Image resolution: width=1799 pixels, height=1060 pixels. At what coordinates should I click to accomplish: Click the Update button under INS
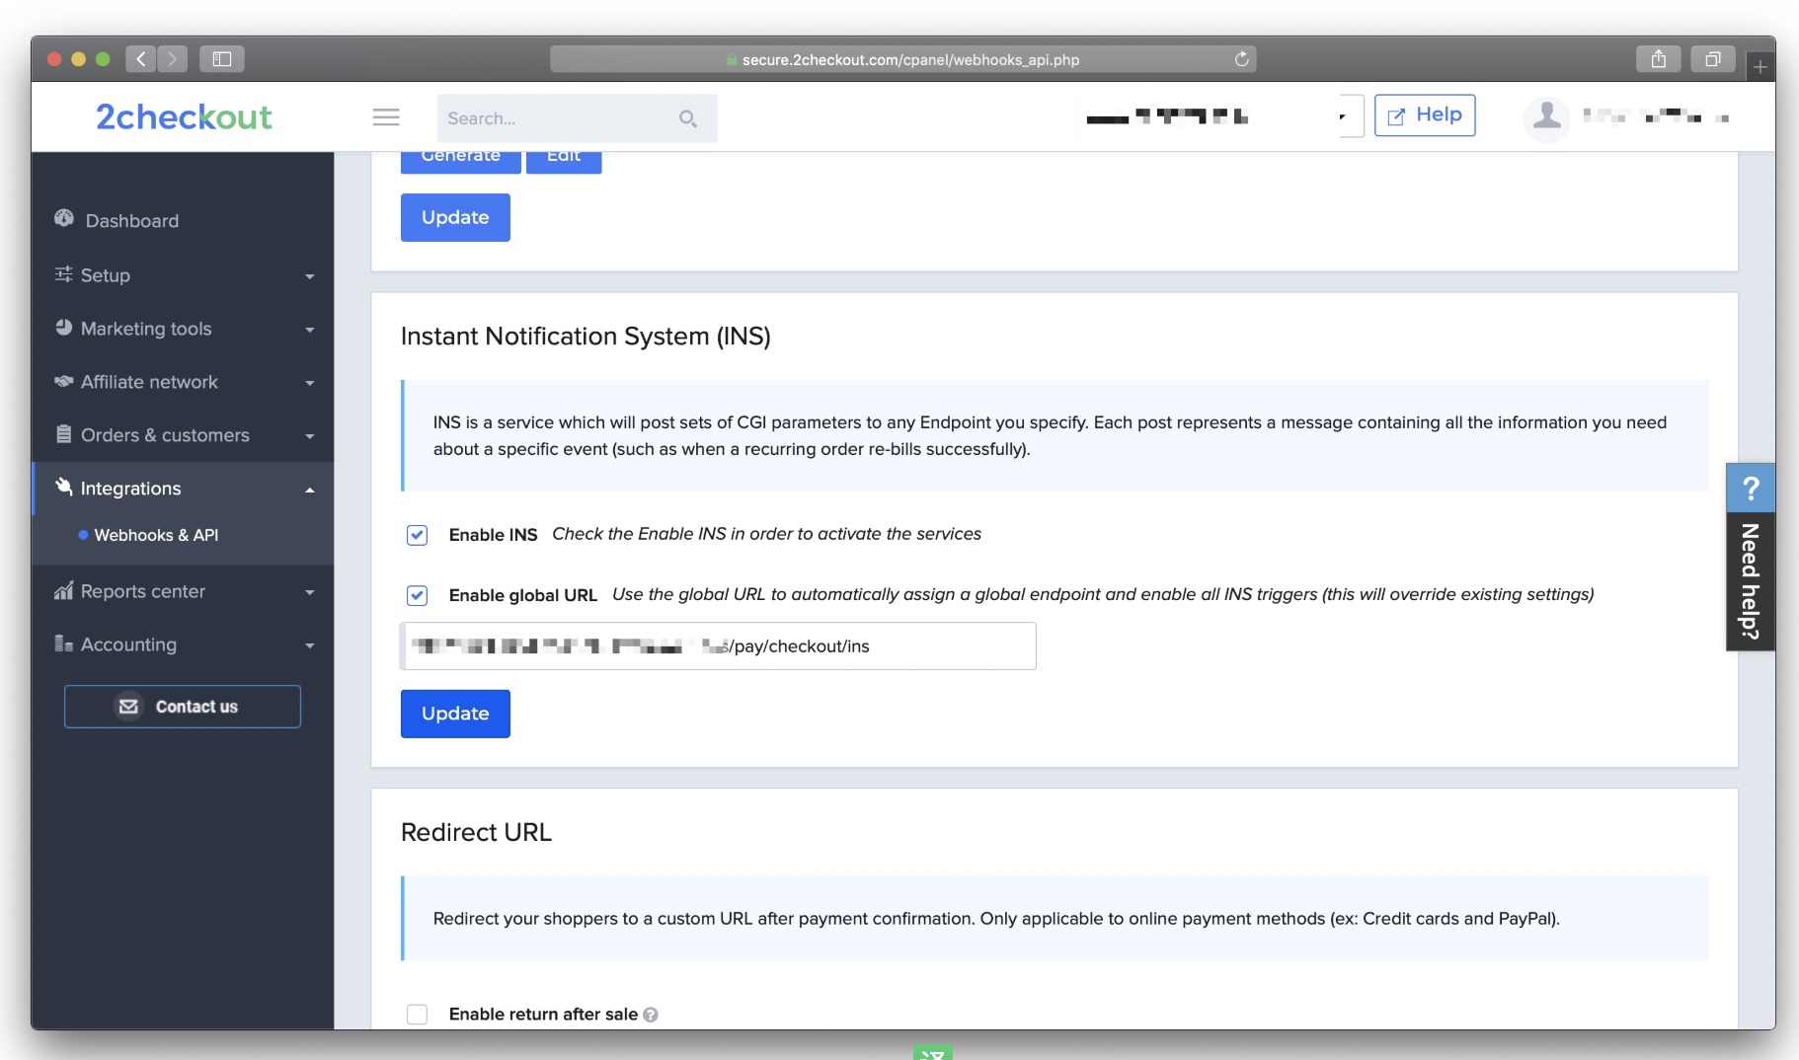click(x=455, y=714)
